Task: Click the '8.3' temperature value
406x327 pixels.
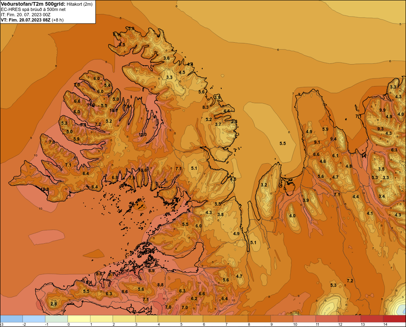Action: pos(205,107)
